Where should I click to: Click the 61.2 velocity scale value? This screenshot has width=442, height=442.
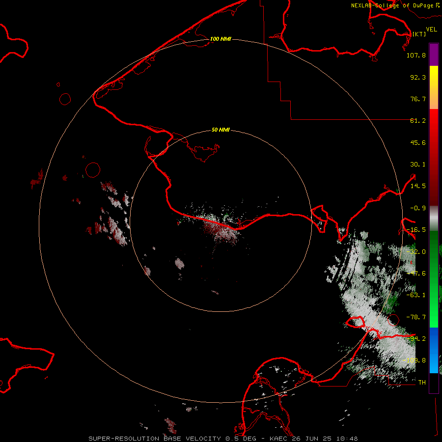pyautogui.click(x=418, y=121)
